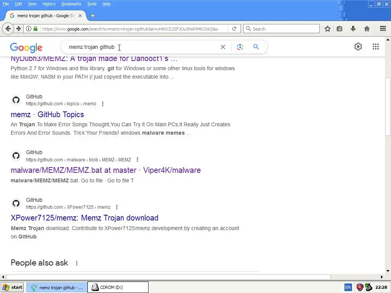This screenshot has width=391, height=293.
Task: Open Google quick settings gear
Action: coord(358,47)
